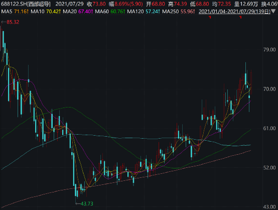
Task: Click the 61.00 price axis label
Action: click(x=269, y=128)
